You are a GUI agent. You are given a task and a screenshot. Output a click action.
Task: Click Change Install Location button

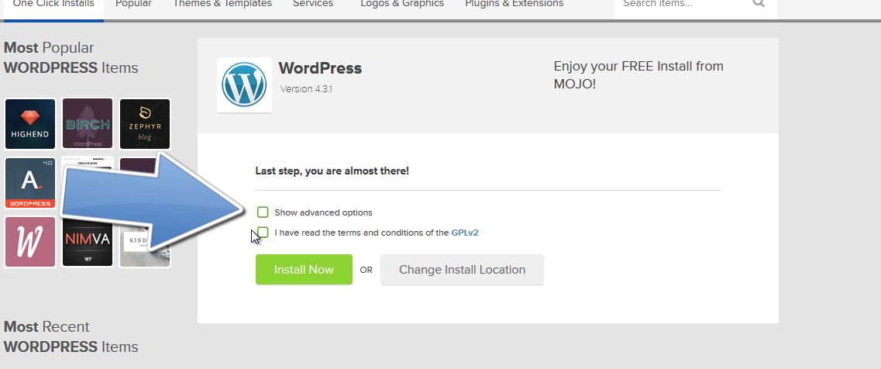[462, 270]
